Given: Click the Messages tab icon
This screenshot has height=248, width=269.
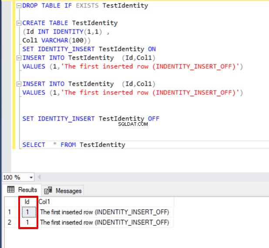Looking at the screenshot, I should pyautogui.click(x=48, y=191).
